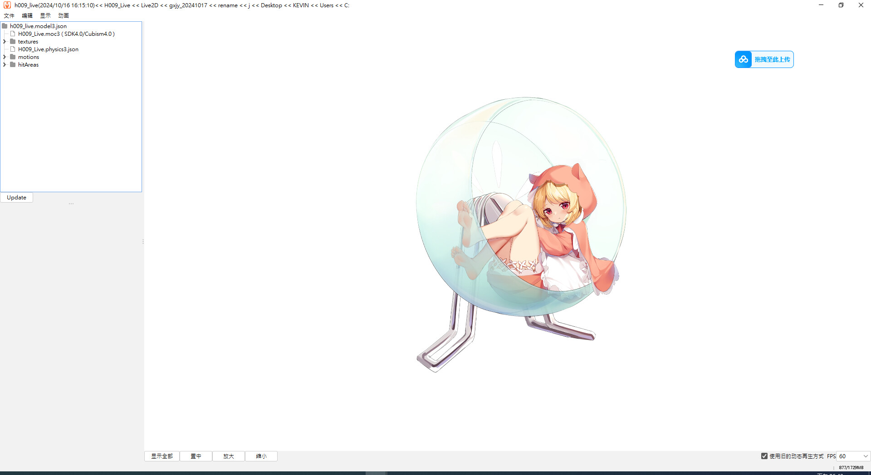Click the physics3.json document icon
This screenshot has width=871, height=475.
tap(13, 49)
